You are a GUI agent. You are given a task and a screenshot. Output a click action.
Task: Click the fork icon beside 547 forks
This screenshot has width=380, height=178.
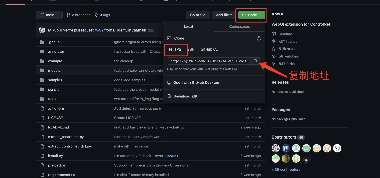(274, 64)
